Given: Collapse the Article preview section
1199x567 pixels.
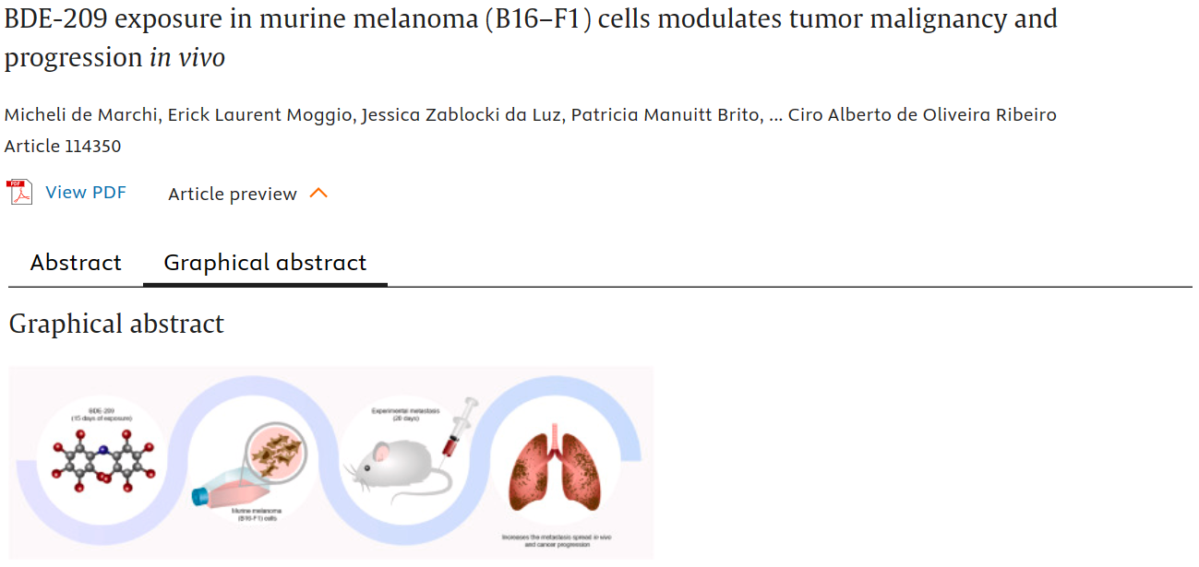Looking at the screenshot, I should click(x=233, y=194).
